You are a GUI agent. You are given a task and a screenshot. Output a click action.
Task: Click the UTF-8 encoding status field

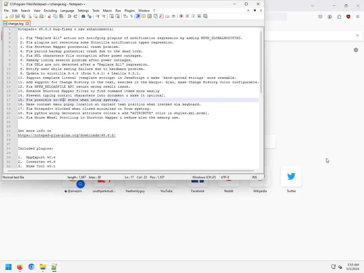[225, 177]
